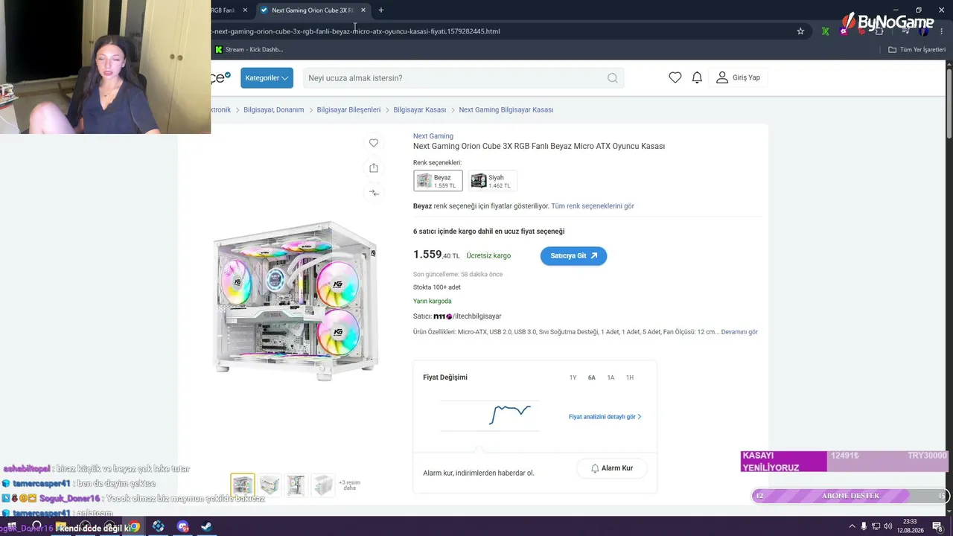This screenshot has width=953, height=536.
Task: Open favorites from the header heart icon
Action: coord(675,77)
